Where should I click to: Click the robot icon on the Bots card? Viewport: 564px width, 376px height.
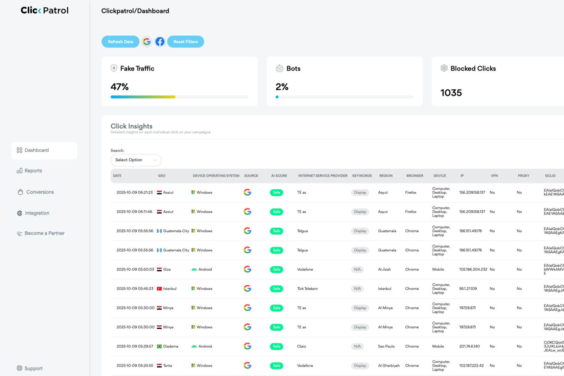pos(279,68)
